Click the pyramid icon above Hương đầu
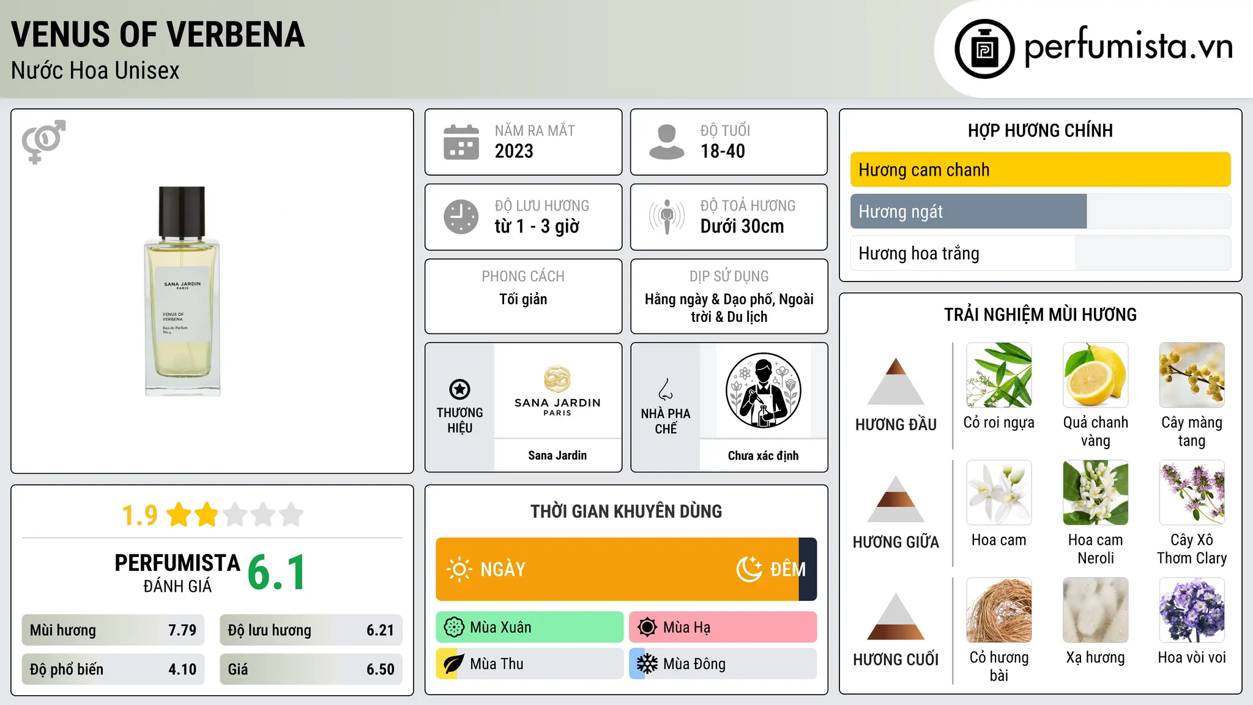 [x=896, y=381]
